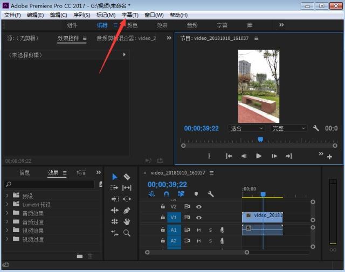Switch to the 颜色 workspace tab
The height and width of the screenshot is (272, 345).
tap(132, 25)
